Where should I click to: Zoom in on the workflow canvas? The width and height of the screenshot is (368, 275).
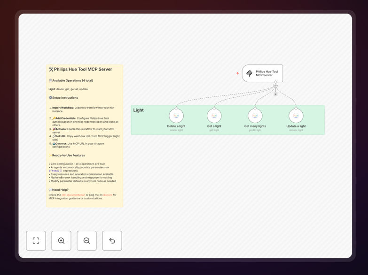(x=61, y=241)
